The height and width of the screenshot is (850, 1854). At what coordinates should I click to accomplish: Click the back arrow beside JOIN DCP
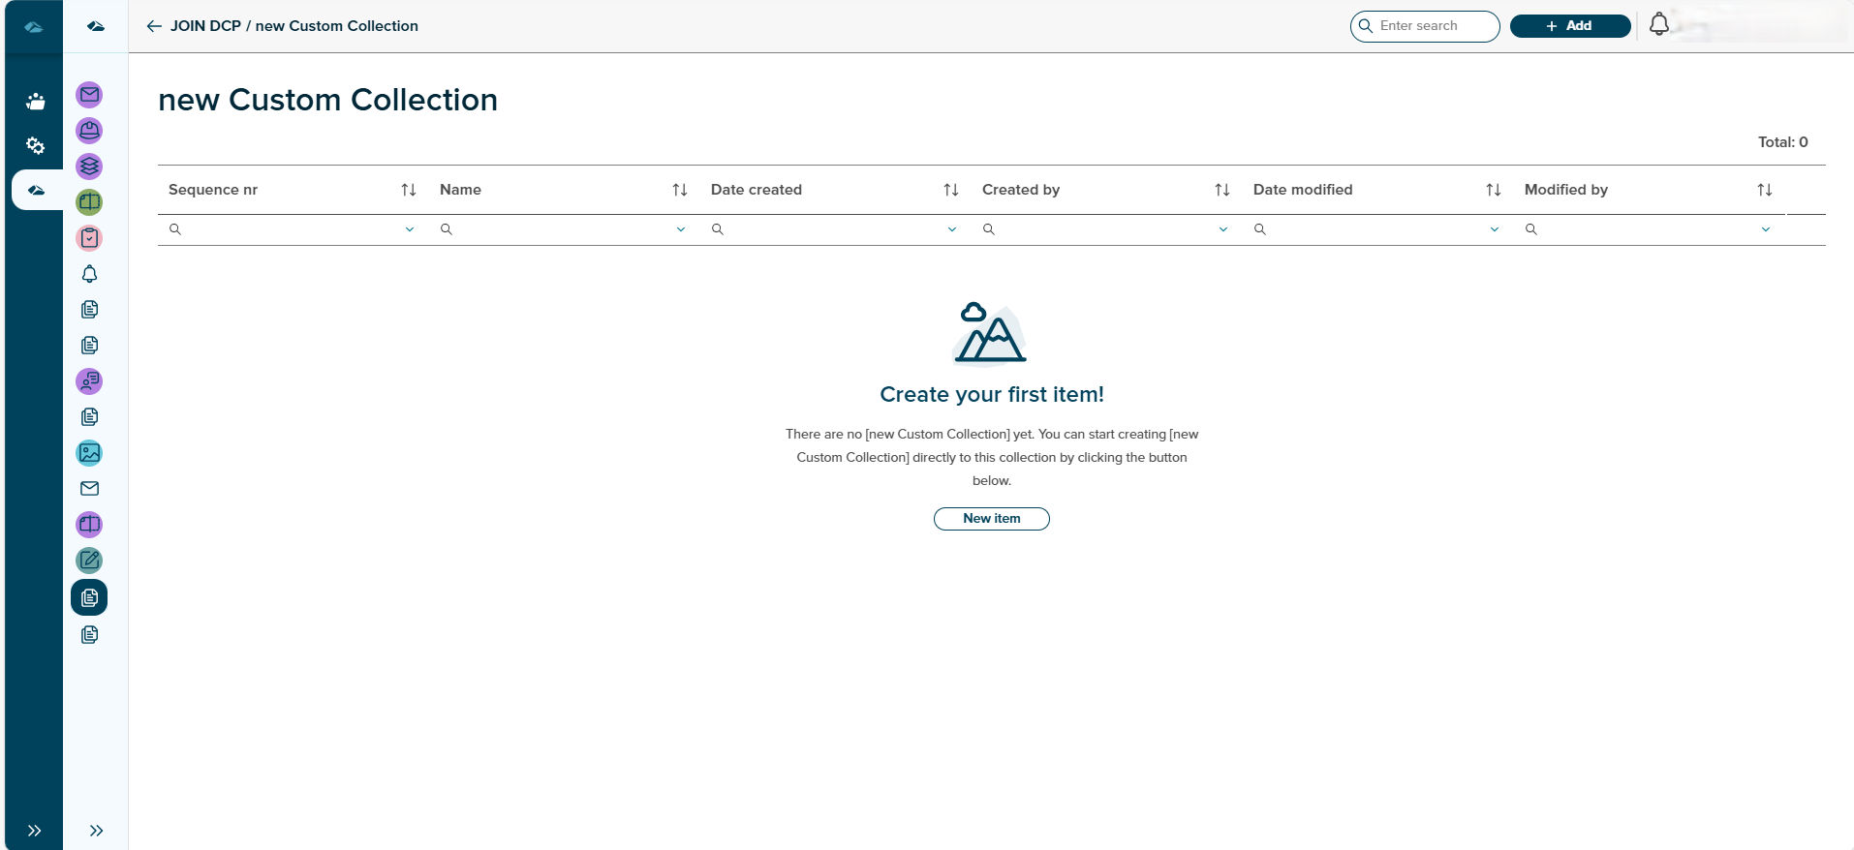click(x=154, y=26)
